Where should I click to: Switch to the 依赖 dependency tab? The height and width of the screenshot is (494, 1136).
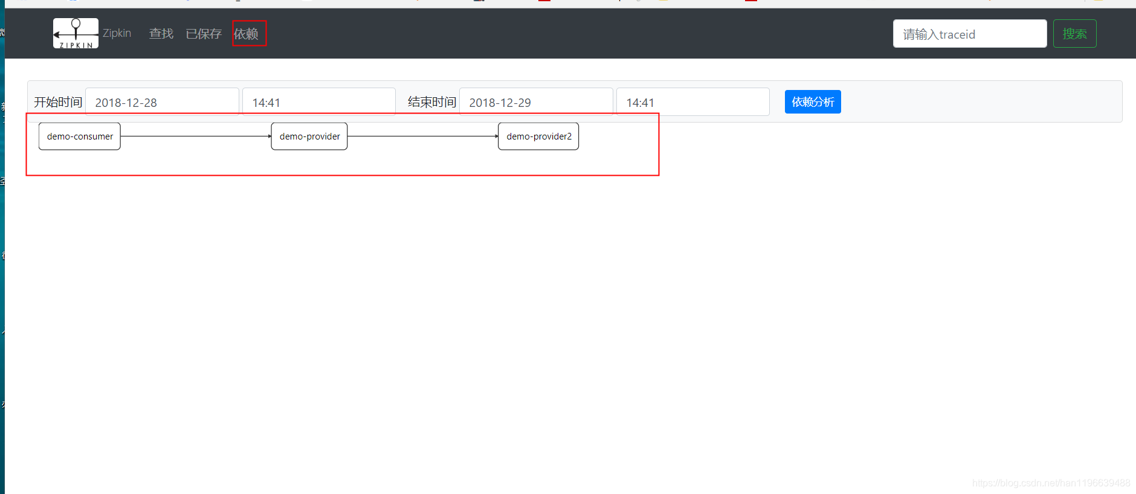pos(246,34)
